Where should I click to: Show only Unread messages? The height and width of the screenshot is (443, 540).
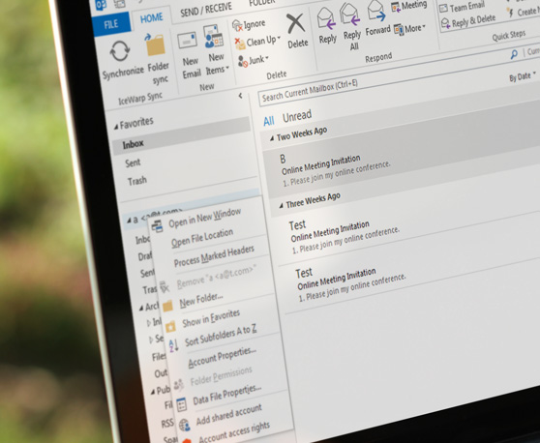[297, 116]
